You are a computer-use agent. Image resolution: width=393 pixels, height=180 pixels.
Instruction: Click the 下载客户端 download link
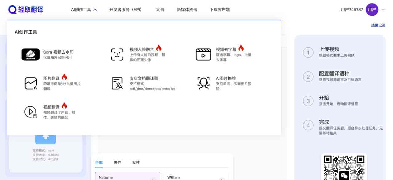coord(220,10)
